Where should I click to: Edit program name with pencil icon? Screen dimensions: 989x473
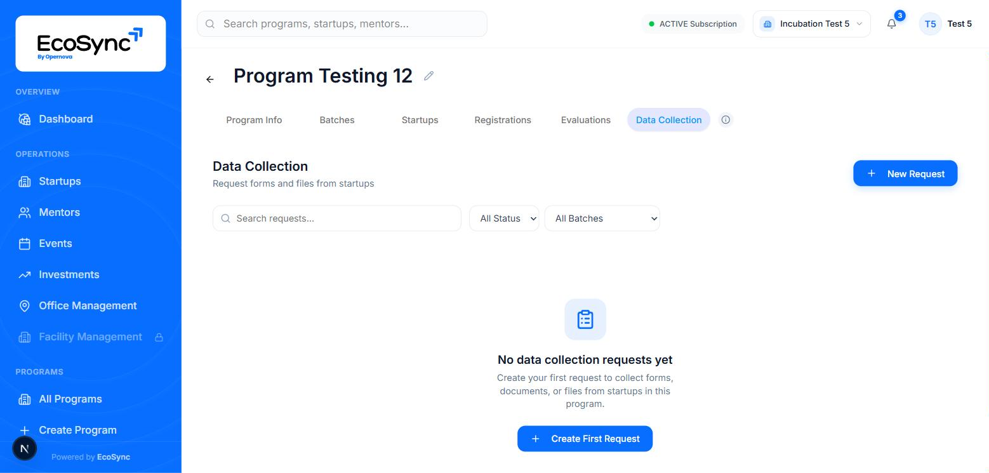[428, 76]
